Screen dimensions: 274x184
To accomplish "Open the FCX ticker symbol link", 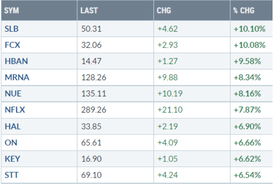I will pyautogui.click(x=12, y=45).
